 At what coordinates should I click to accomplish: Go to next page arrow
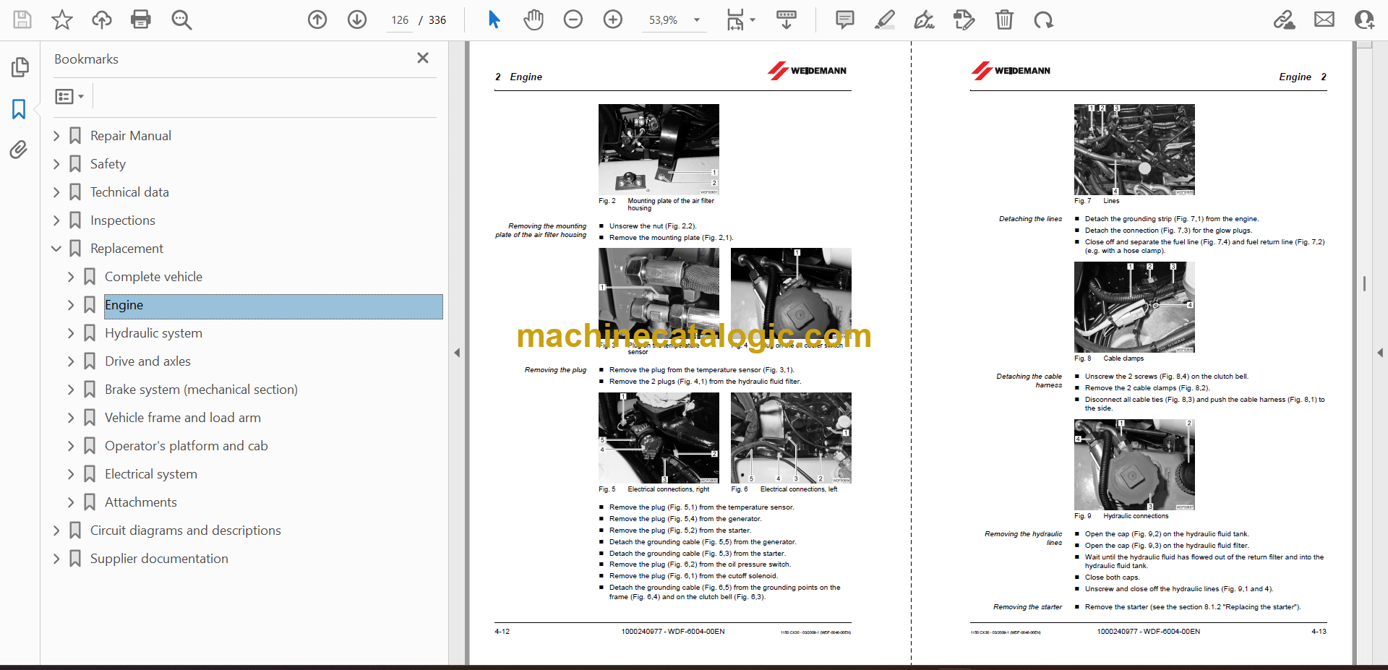click(357, 20)
